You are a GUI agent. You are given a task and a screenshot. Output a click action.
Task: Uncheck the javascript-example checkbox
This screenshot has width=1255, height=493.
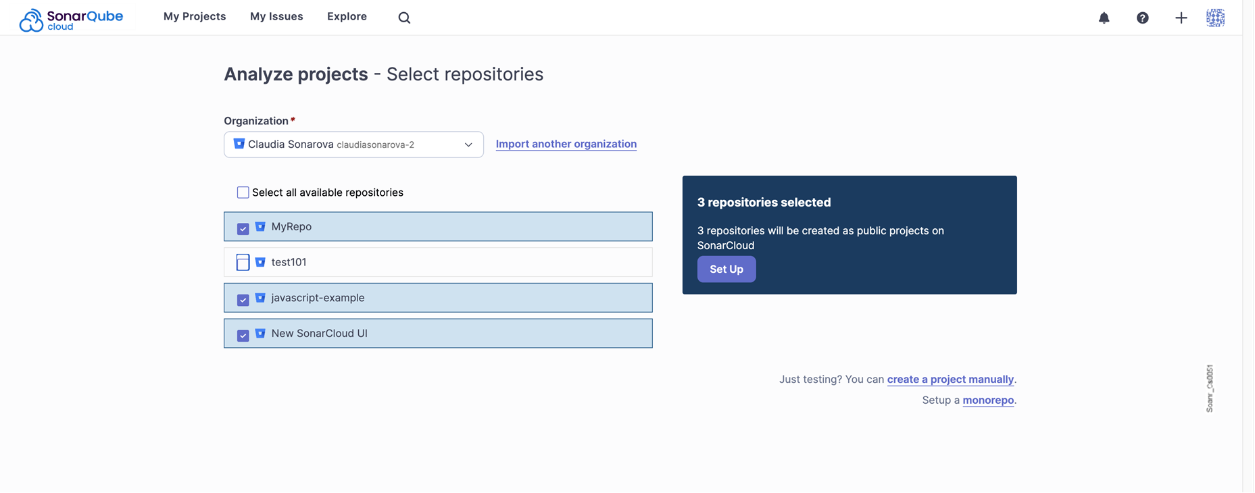click(243, 300)
